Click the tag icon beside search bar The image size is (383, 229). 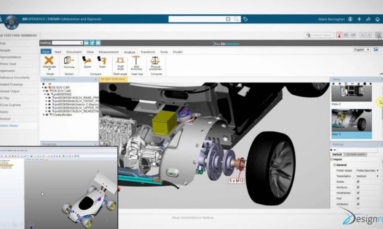pos(246,19)
